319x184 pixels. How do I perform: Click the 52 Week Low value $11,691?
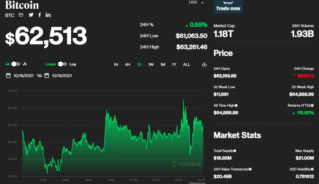point(221,94)
